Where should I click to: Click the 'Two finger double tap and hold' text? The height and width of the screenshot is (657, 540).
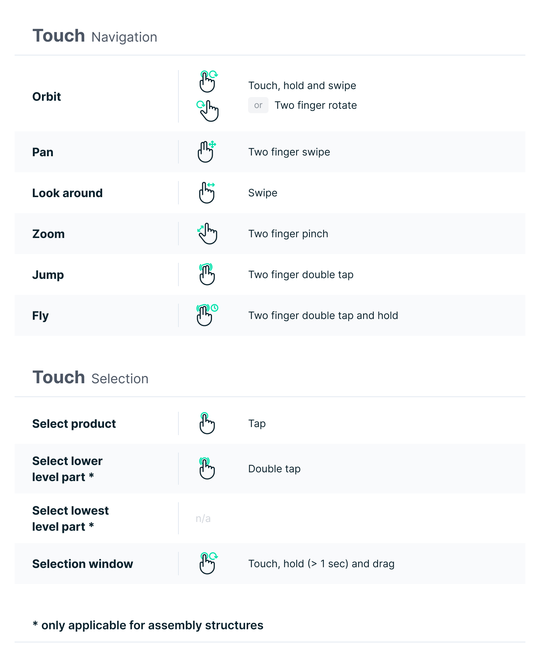pos(323,315)
